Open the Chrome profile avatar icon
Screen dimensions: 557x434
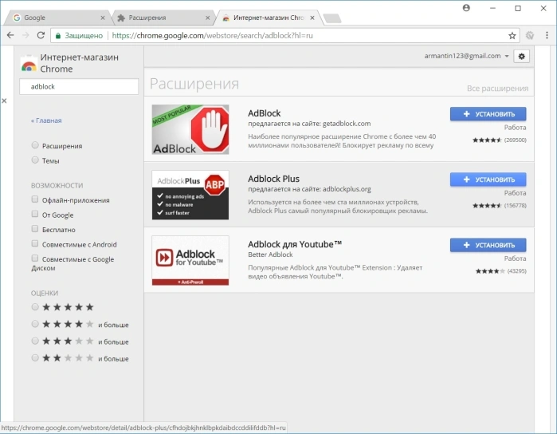click(466, 8)
